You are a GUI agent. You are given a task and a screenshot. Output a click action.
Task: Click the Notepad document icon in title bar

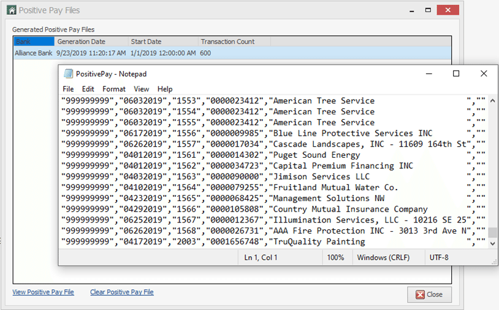68,73
